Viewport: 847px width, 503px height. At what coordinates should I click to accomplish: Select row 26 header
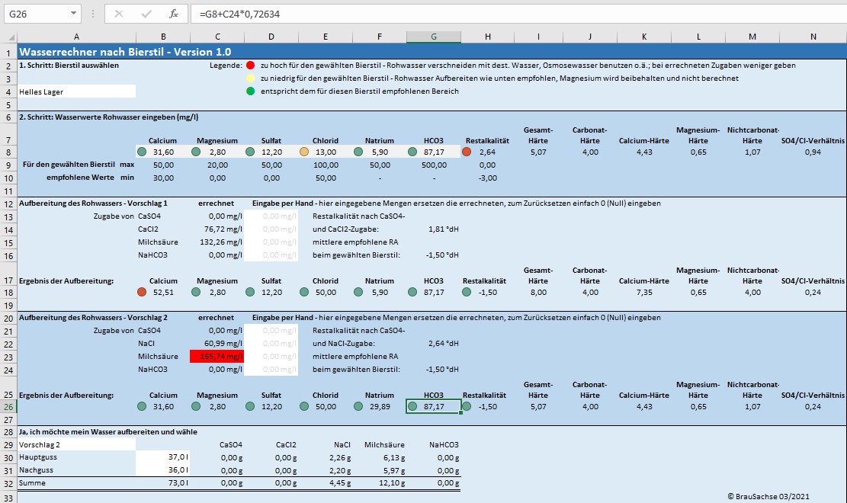click(8, 406)
